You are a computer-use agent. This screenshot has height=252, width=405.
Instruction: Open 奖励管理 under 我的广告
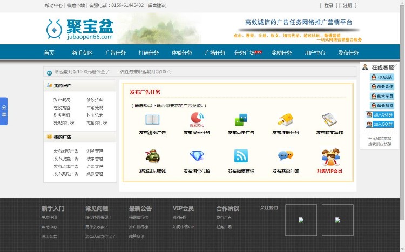[x=95, y=174]
